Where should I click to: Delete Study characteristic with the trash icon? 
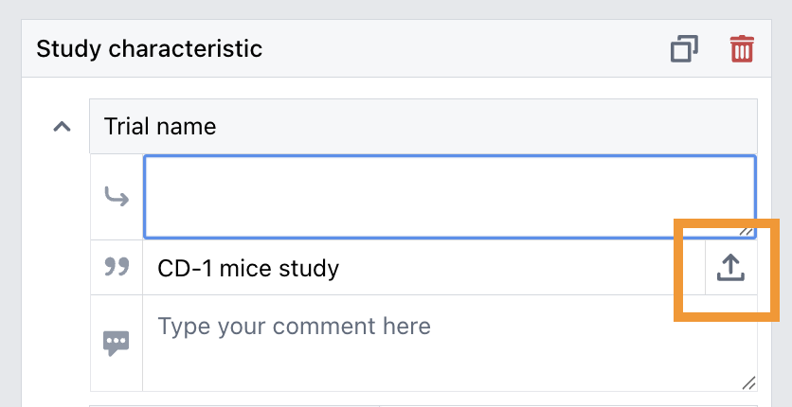[742, 48]
